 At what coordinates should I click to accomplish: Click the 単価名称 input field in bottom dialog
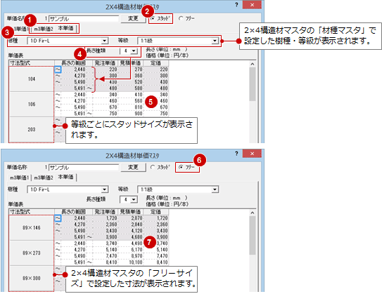(x=84, y=168)
